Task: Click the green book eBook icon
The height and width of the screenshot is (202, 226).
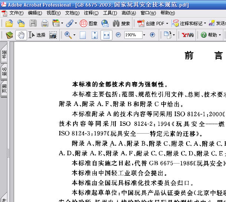Action: point(9,35)
